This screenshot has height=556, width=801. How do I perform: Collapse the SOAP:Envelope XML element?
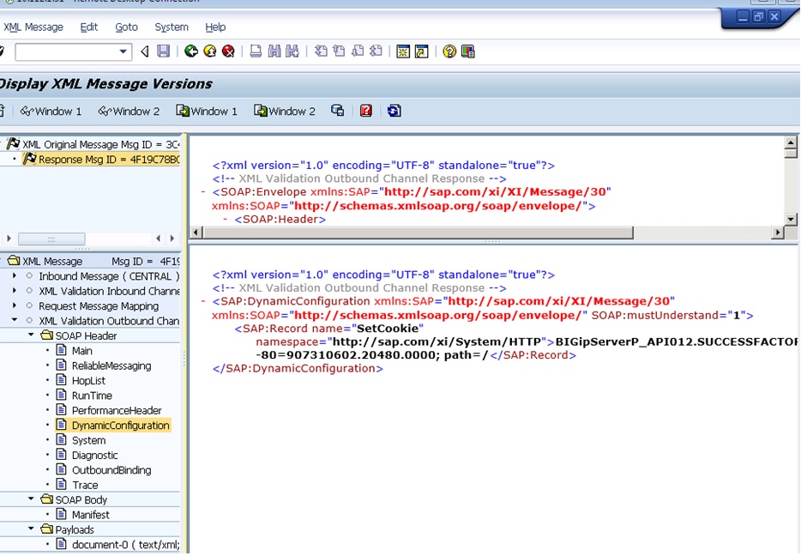point(203,192)
